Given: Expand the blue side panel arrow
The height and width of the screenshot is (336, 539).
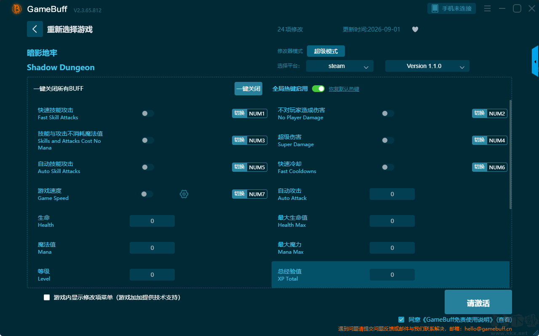Looking at the screenshot, I should [535, 61].
